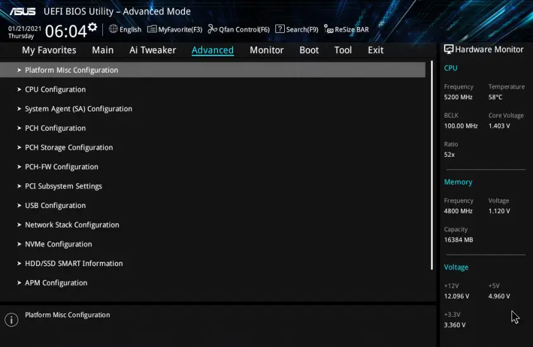Expand the CPU Configuration submenu arrow
Screen dimensions: 533x347
pyautogui.click(x=20, y=90)
